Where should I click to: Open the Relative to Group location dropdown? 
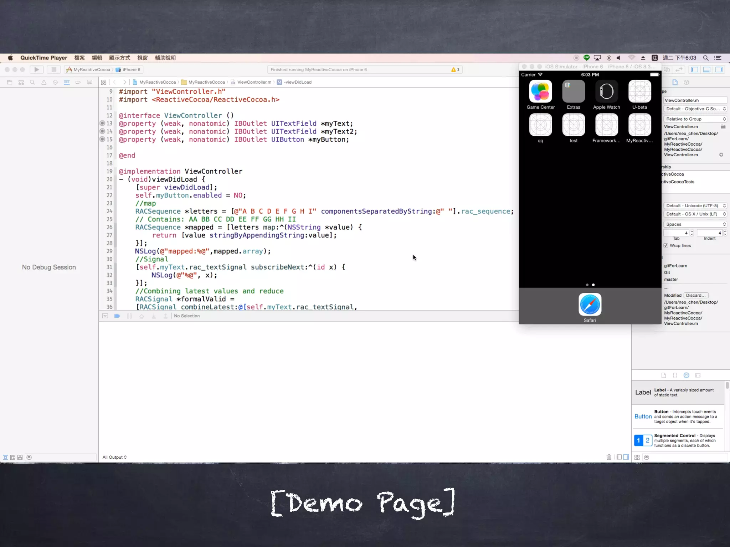coord(695,119)
